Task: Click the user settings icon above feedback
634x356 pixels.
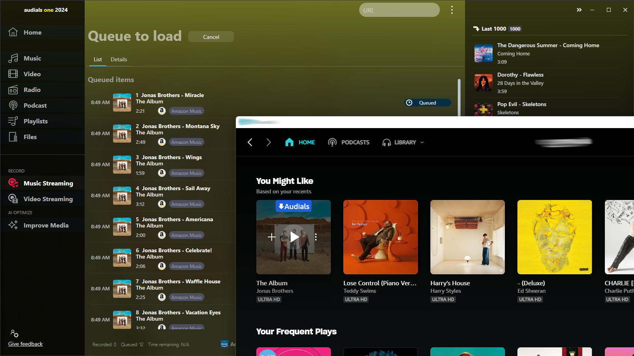Action: (x=15, y=334)
